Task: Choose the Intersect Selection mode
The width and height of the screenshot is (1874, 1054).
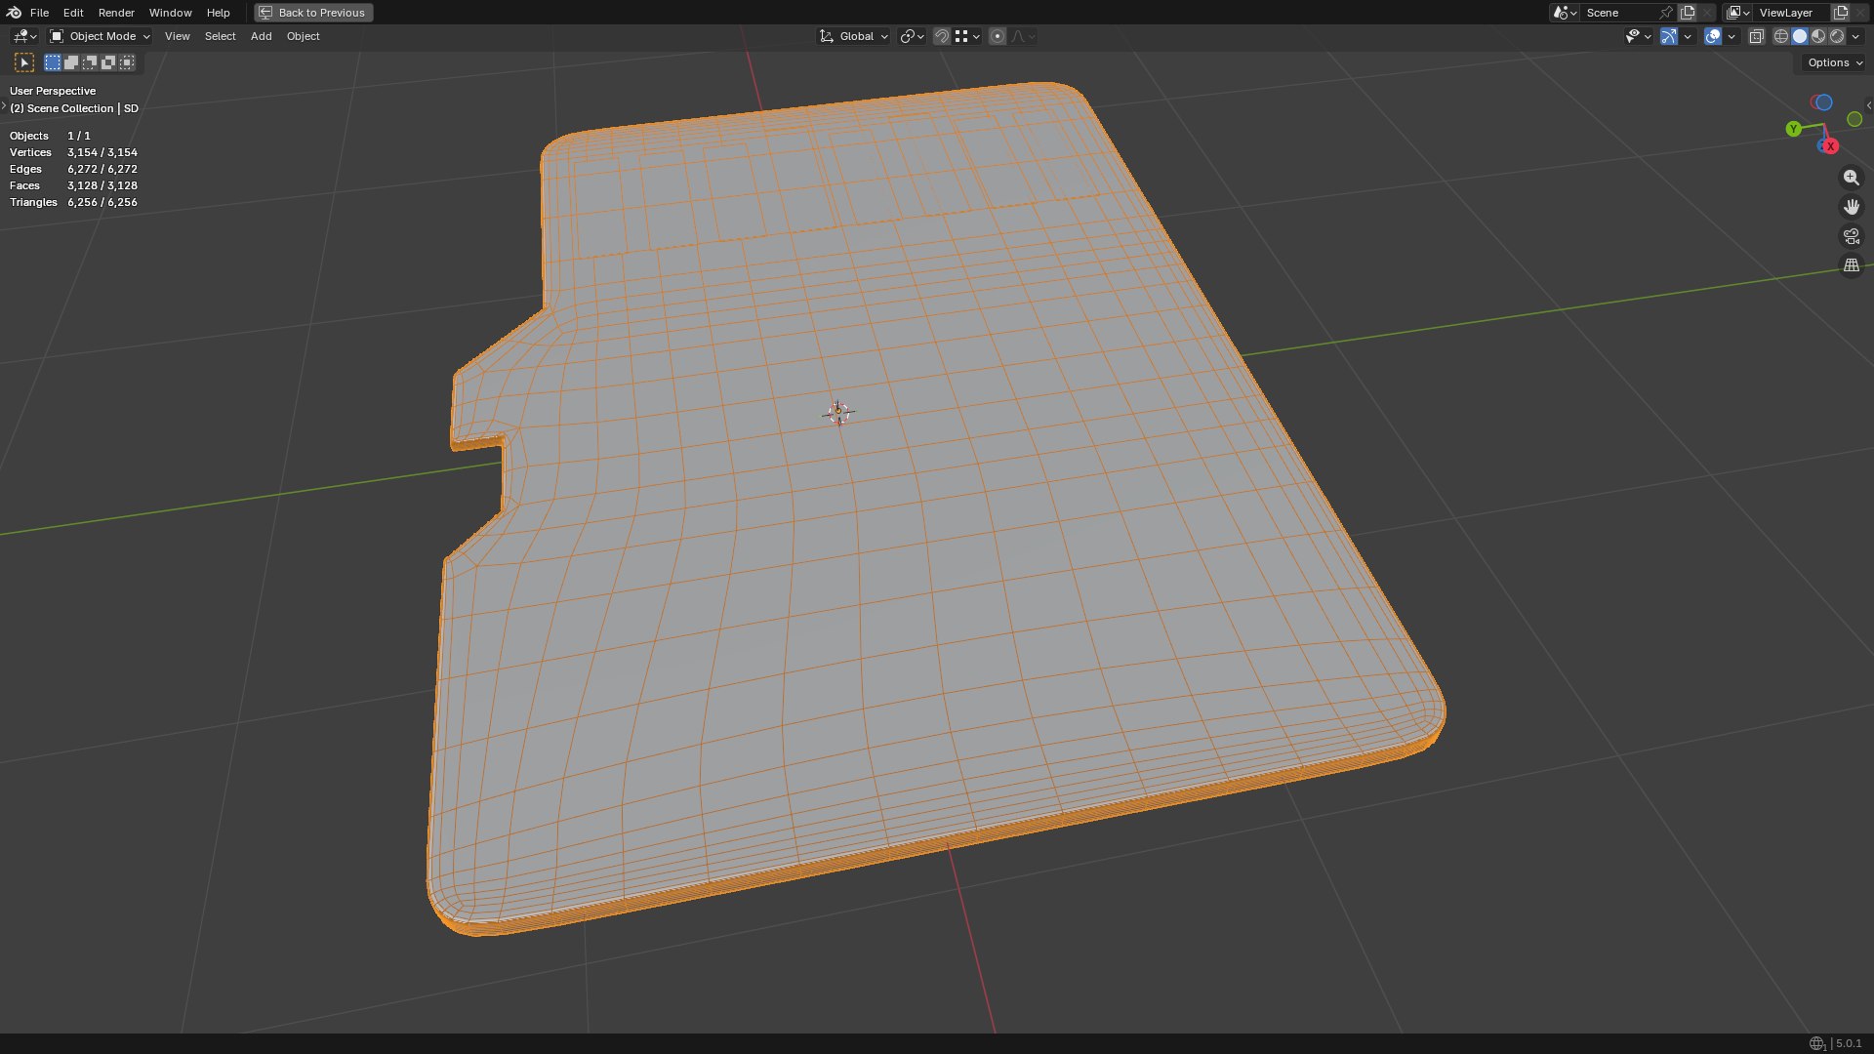Action: [x=127, y=62]
